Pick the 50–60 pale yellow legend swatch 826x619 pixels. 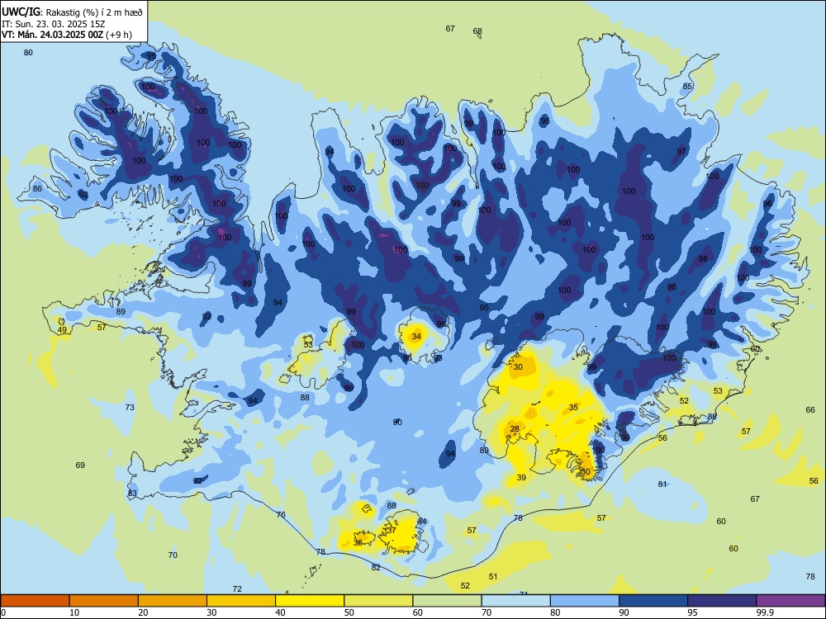[x=378, y=601]
